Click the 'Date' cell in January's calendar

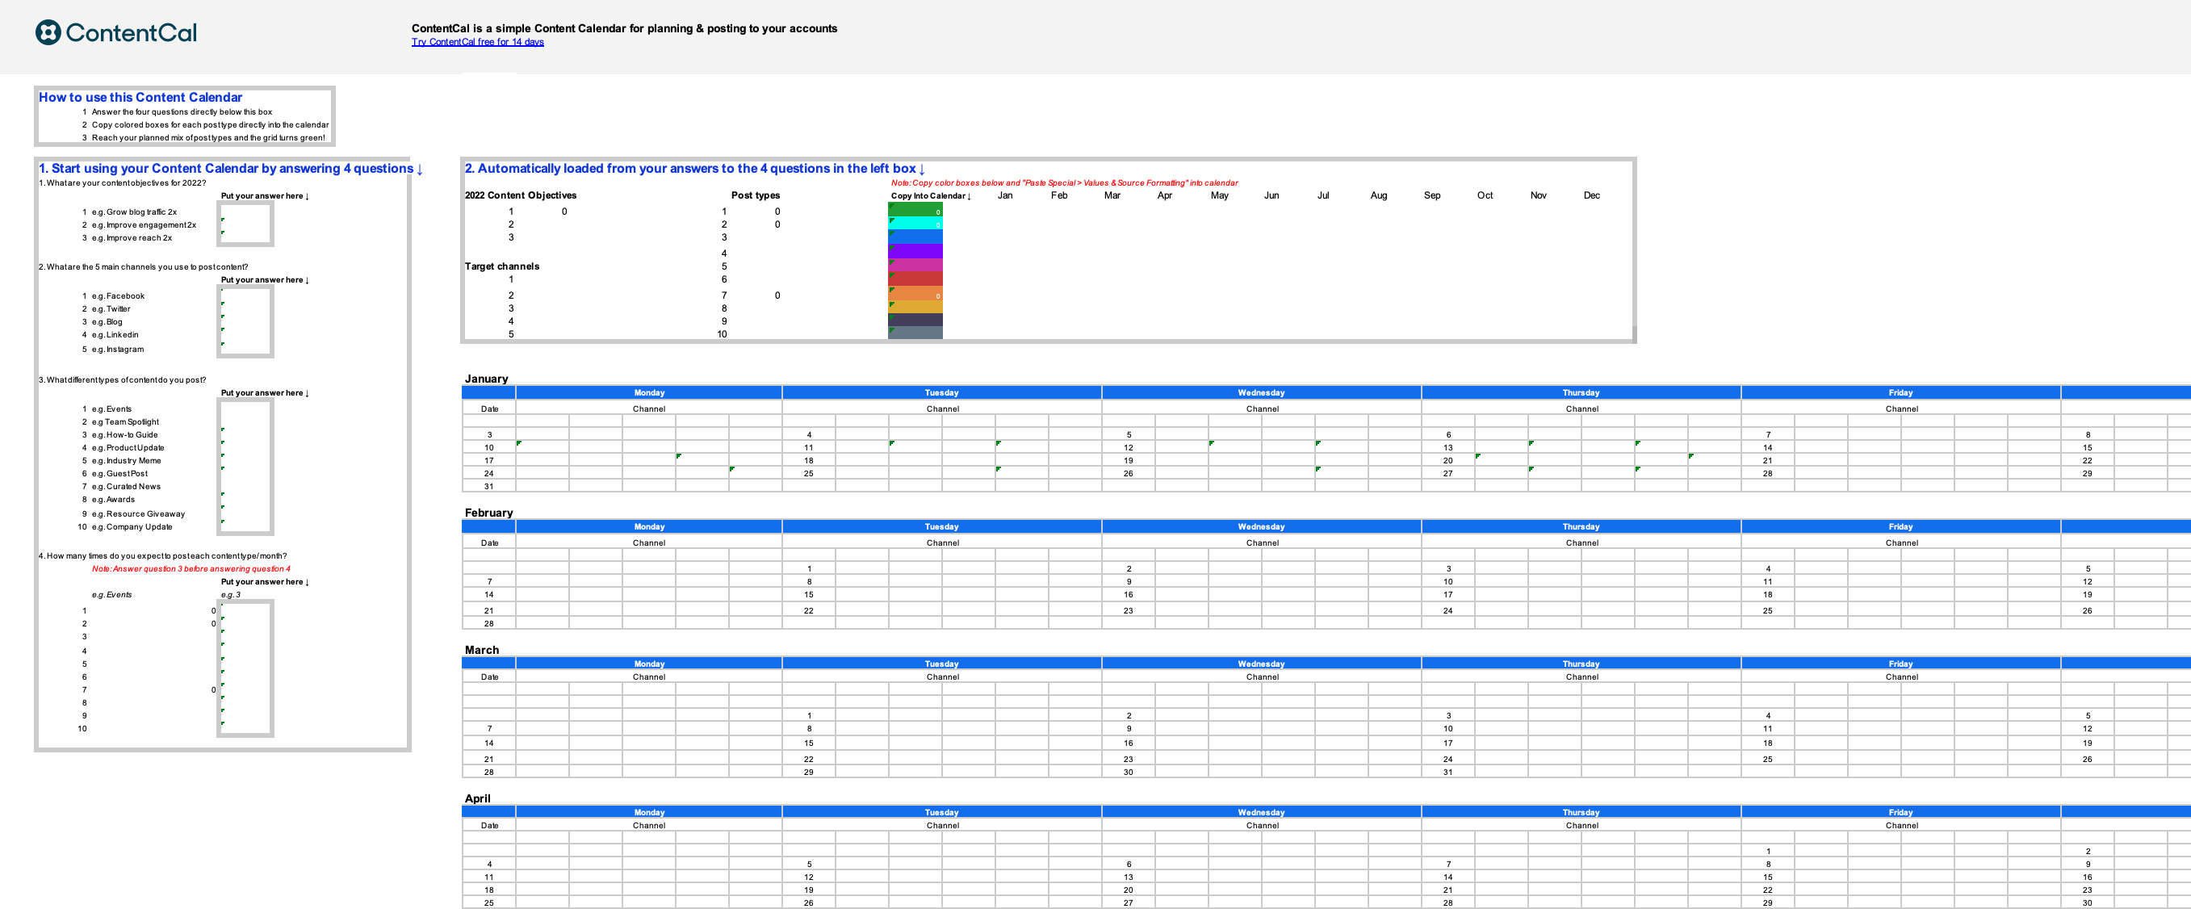tap(489, 409)
